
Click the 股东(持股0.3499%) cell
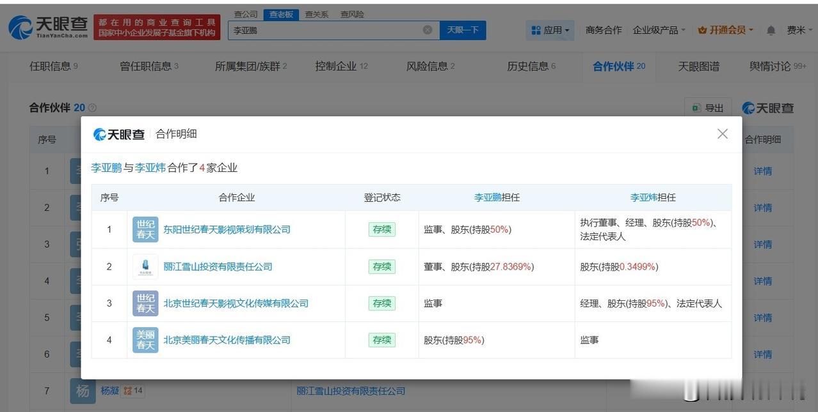pos(653,266)
